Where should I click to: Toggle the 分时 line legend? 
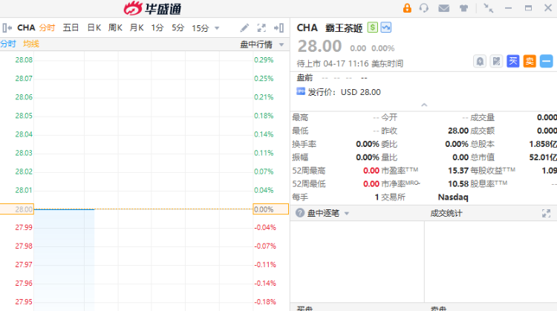8,44
